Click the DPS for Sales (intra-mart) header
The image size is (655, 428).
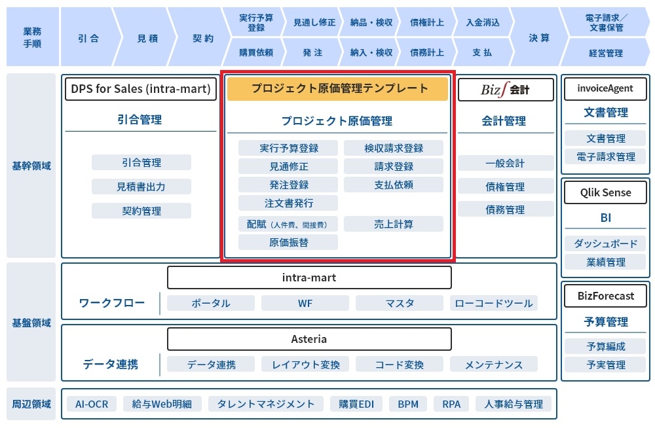point(141,90)
